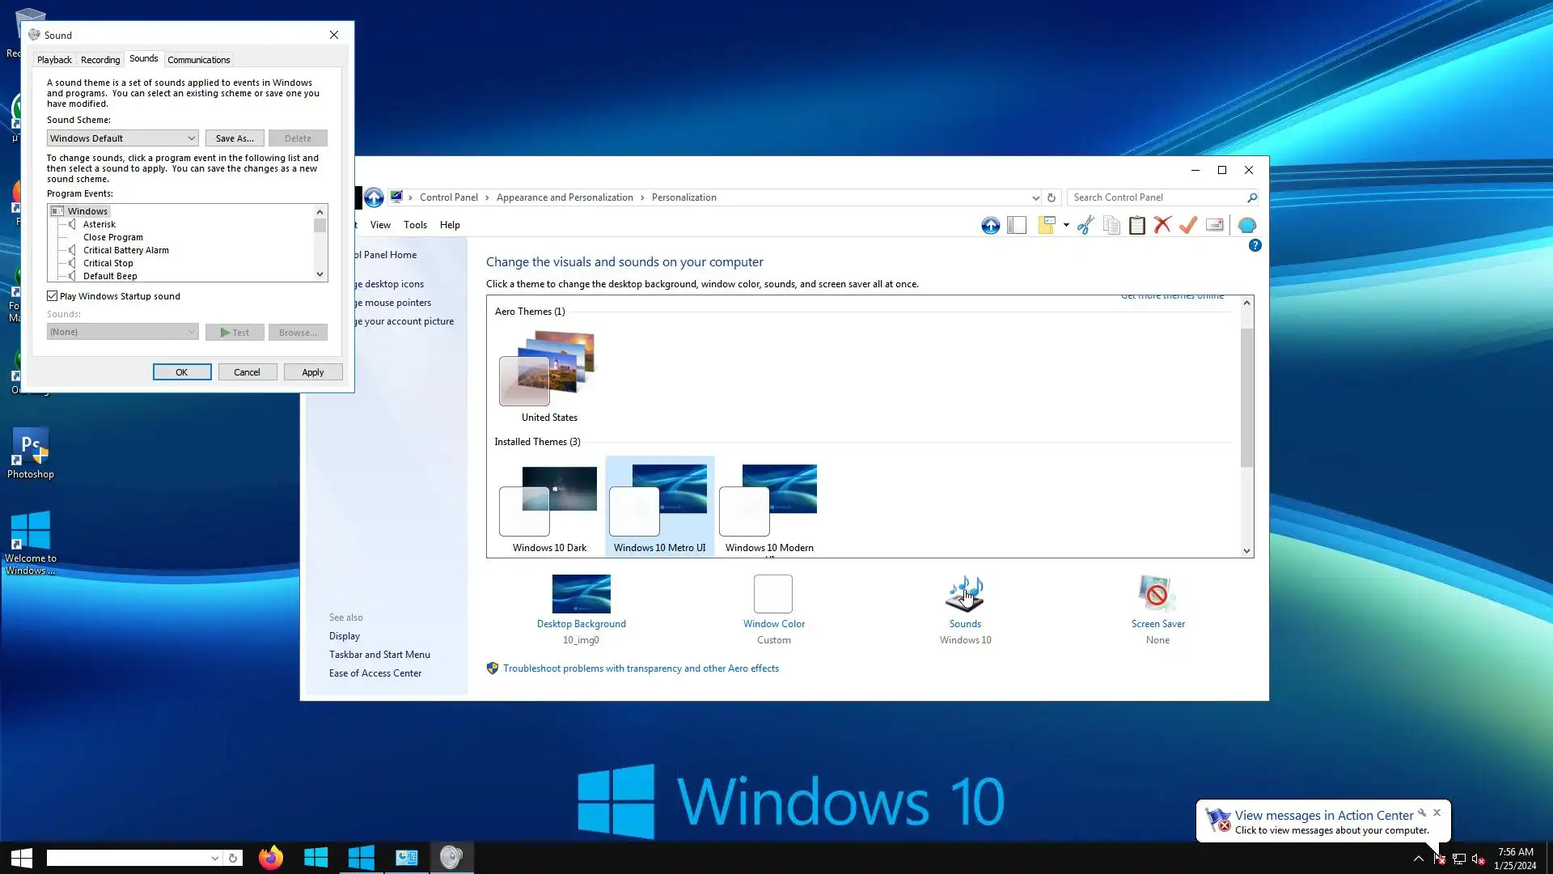This screenshot has height=874, width=1553.
Task: Click the scissors Cut toolbar icon
Action: 1085,225
